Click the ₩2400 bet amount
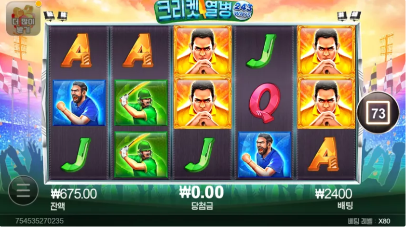406x227 pixels. tap(334, 194)
